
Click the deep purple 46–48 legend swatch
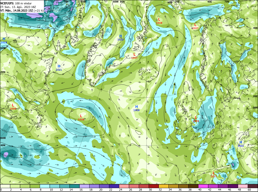click(233, 186)
